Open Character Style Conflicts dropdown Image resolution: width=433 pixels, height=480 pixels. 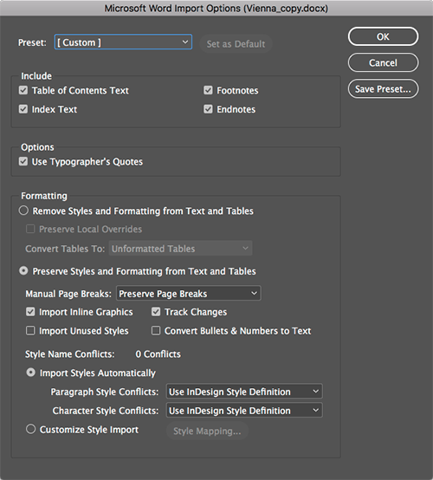244,410
